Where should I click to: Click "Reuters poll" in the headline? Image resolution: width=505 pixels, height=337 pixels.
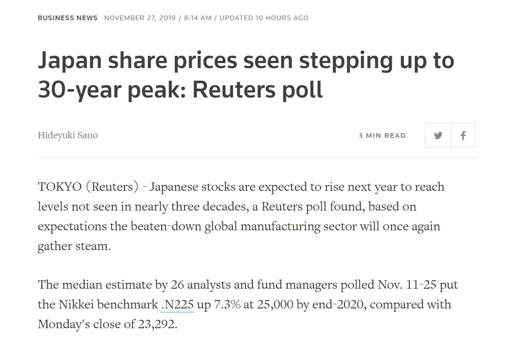click(258, 89)
